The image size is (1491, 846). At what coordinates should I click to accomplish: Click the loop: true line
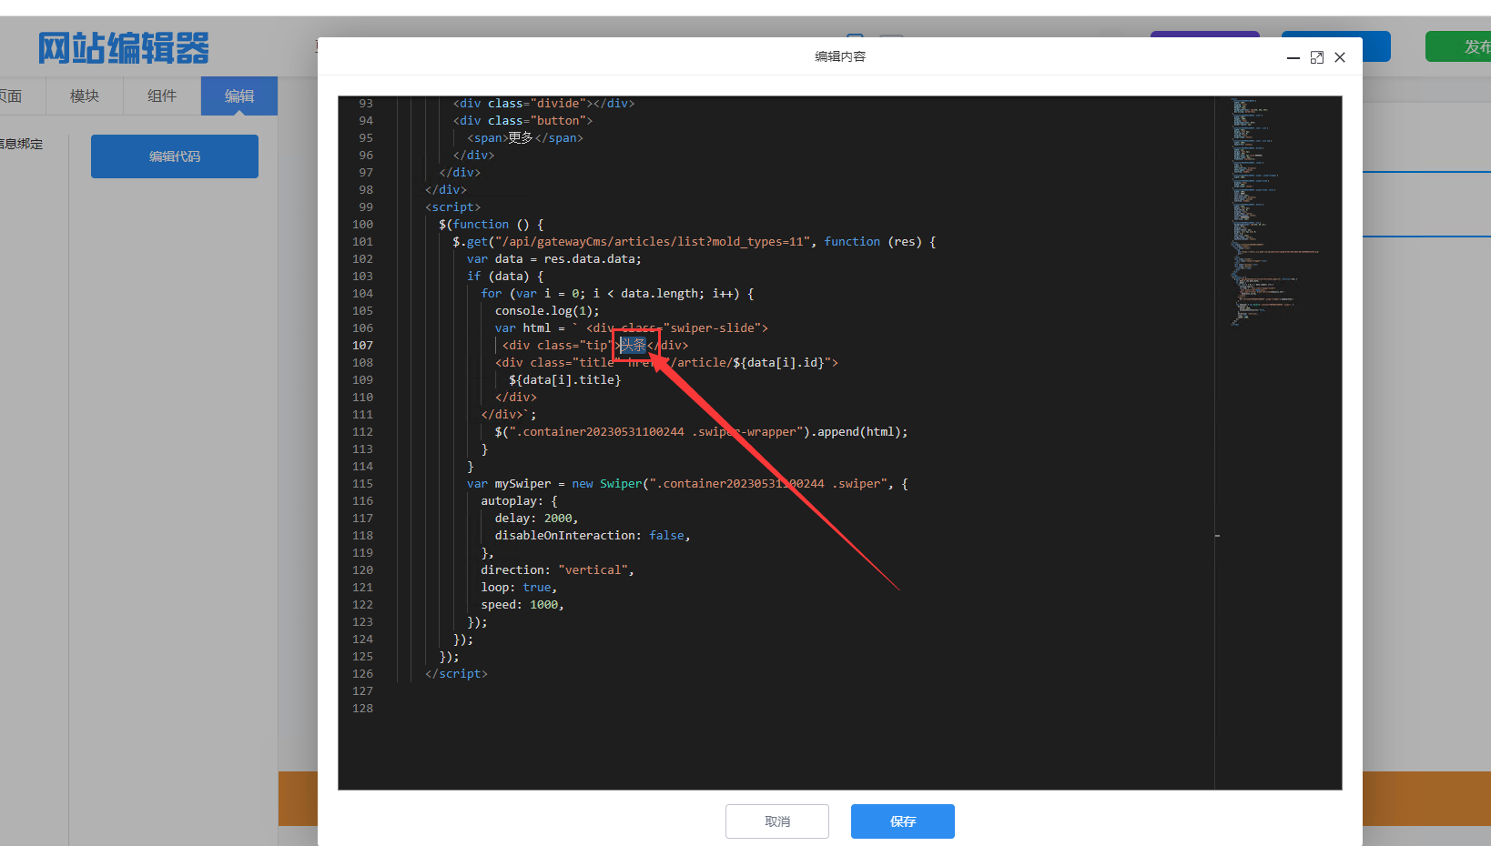coord(519,588)
